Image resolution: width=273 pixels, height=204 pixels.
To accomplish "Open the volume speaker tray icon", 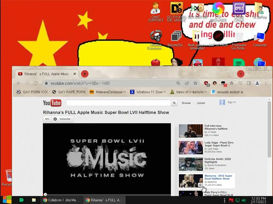I will [244, 200].
